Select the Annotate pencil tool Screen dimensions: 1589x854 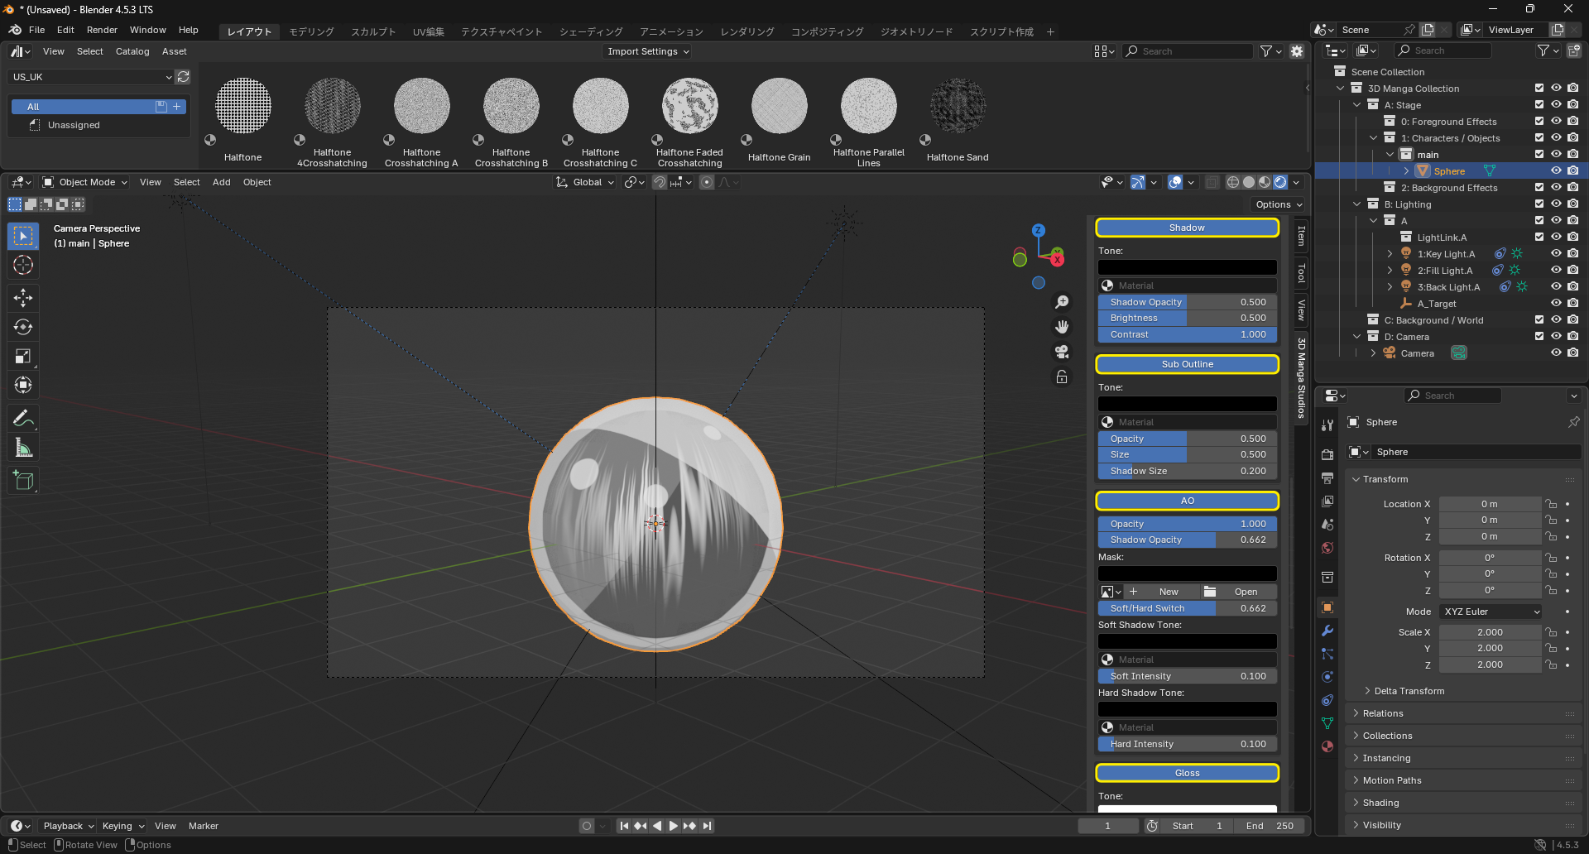[x=23, y=419]
